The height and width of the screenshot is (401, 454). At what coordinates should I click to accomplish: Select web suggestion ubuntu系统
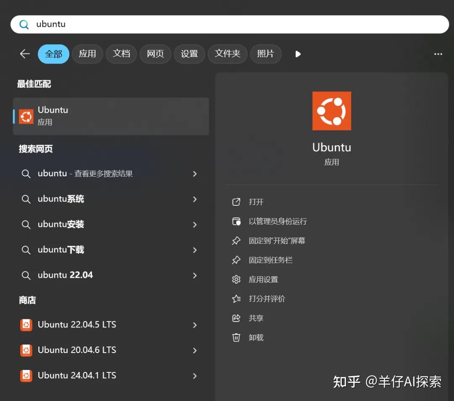[x=111, y=199]
